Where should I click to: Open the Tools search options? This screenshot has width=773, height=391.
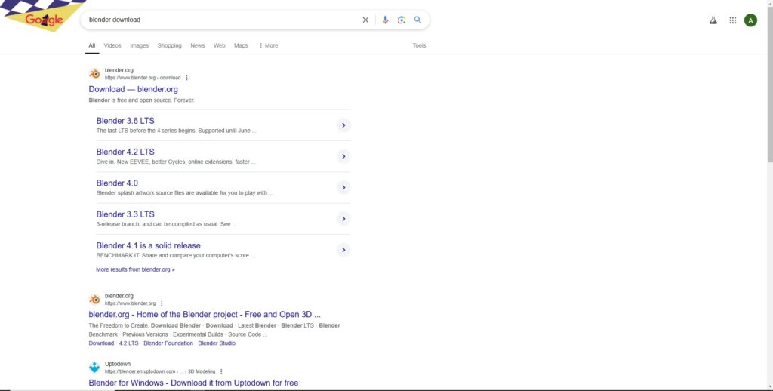[x=419, y=45]
